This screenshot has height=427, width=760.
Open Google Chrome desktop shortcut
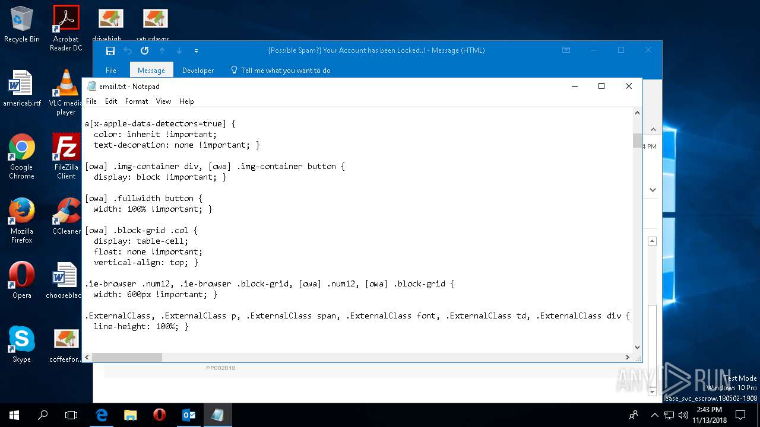click(x=21, y=157)
